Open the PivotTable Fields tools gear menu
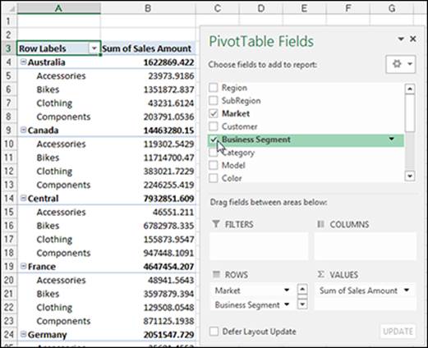Screen dimensions: 428x348 click(x=401, y=64)
